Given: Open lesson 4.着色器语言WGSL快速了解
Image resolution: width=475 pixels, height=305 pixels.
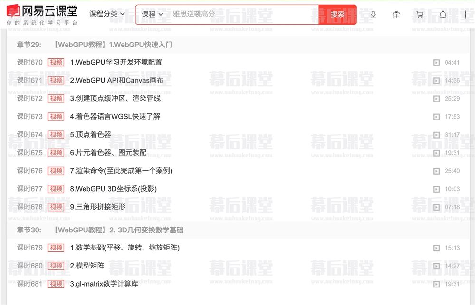Looking at the screenshot, I should pyautogui.click(x=115, y=117).
